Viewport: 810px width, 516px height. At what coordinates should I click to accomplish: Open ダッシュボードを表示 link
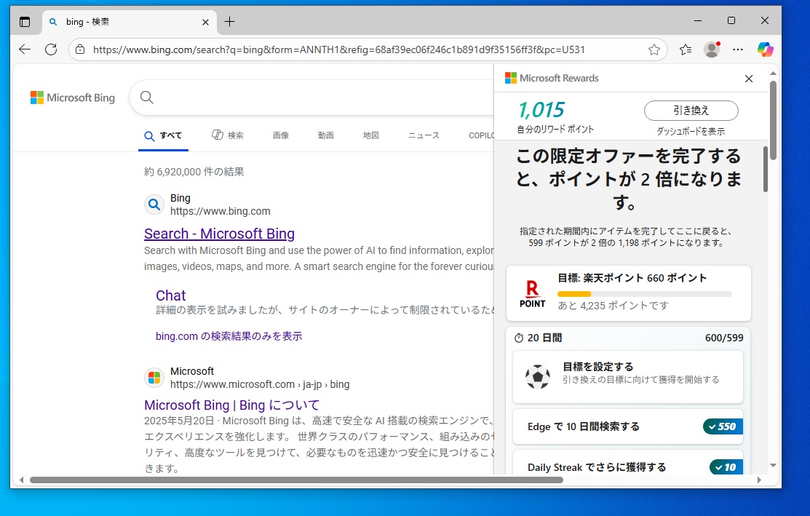691,132
